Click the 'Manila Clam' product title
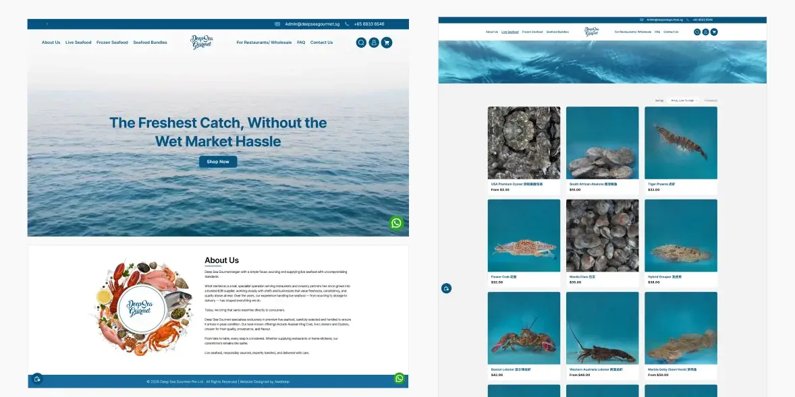Image resolution: width=795 pixels, height=397 pixels. point(582,277)
